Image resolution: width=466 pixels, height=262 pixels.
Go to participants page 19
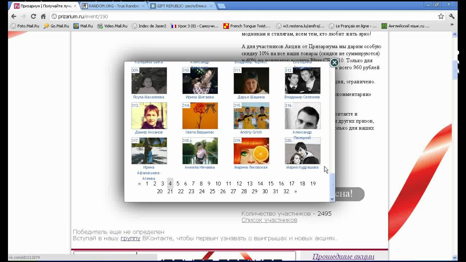pyautogui.click(x=313, y=184)
